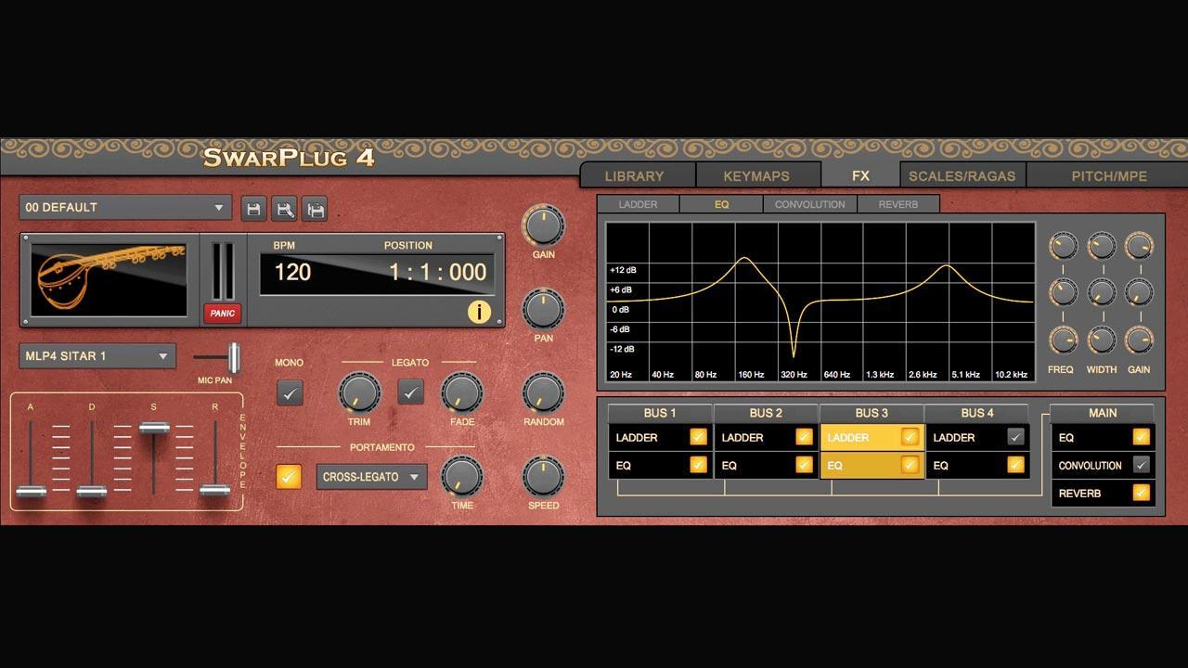The width and height of the screenshot is (1188, 668).
Task: Open the yellow info icon
Action: [479, 311]
